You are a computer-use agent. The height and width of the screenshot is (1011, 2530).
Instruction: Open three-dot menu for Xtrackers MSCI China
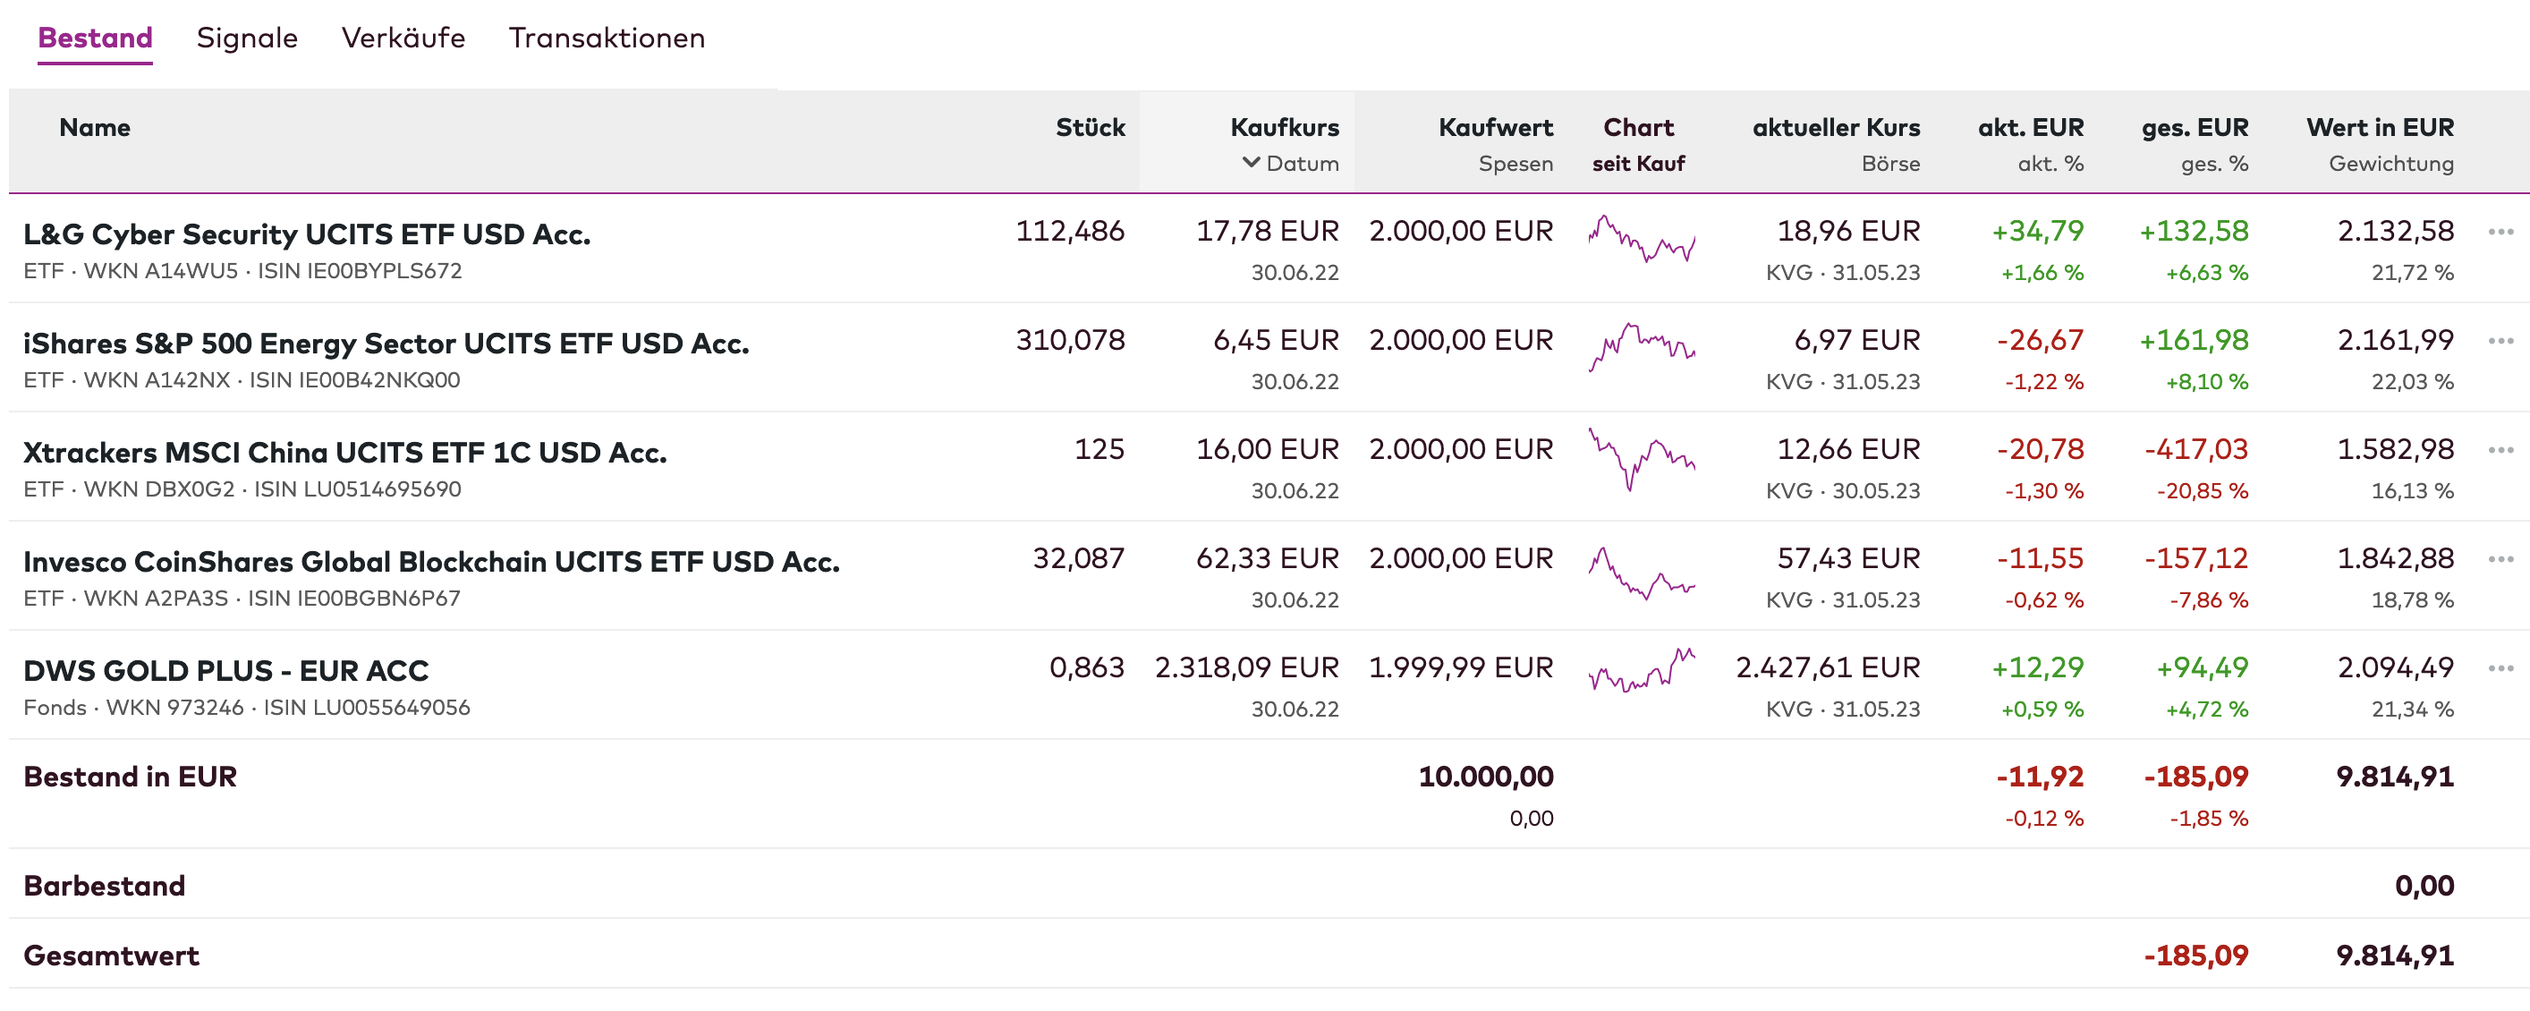[2500, 450]
